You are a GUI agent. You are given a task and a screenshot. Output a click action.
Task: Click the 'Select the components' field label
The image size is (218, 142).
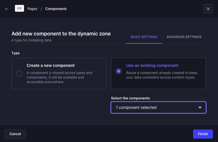point(130,98)
